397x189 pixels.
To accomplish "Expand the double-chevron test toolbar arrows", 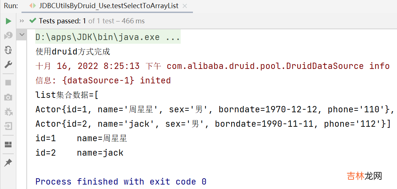I will [x=22, y=21].
